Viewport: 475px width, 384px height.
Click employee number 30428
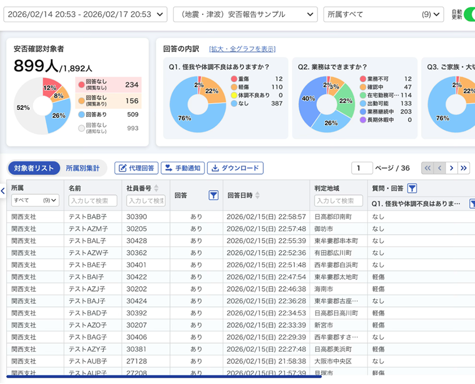coord(137,241)
